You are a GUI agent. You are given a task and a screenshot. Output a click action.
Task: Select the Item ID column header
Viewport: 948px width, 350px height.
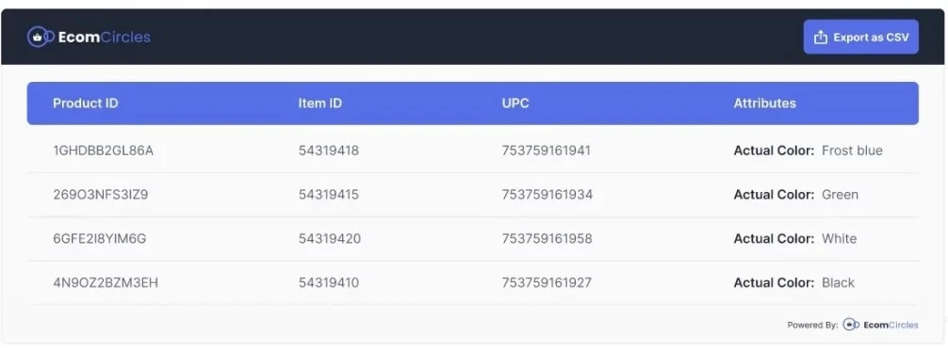coord(319,103)
